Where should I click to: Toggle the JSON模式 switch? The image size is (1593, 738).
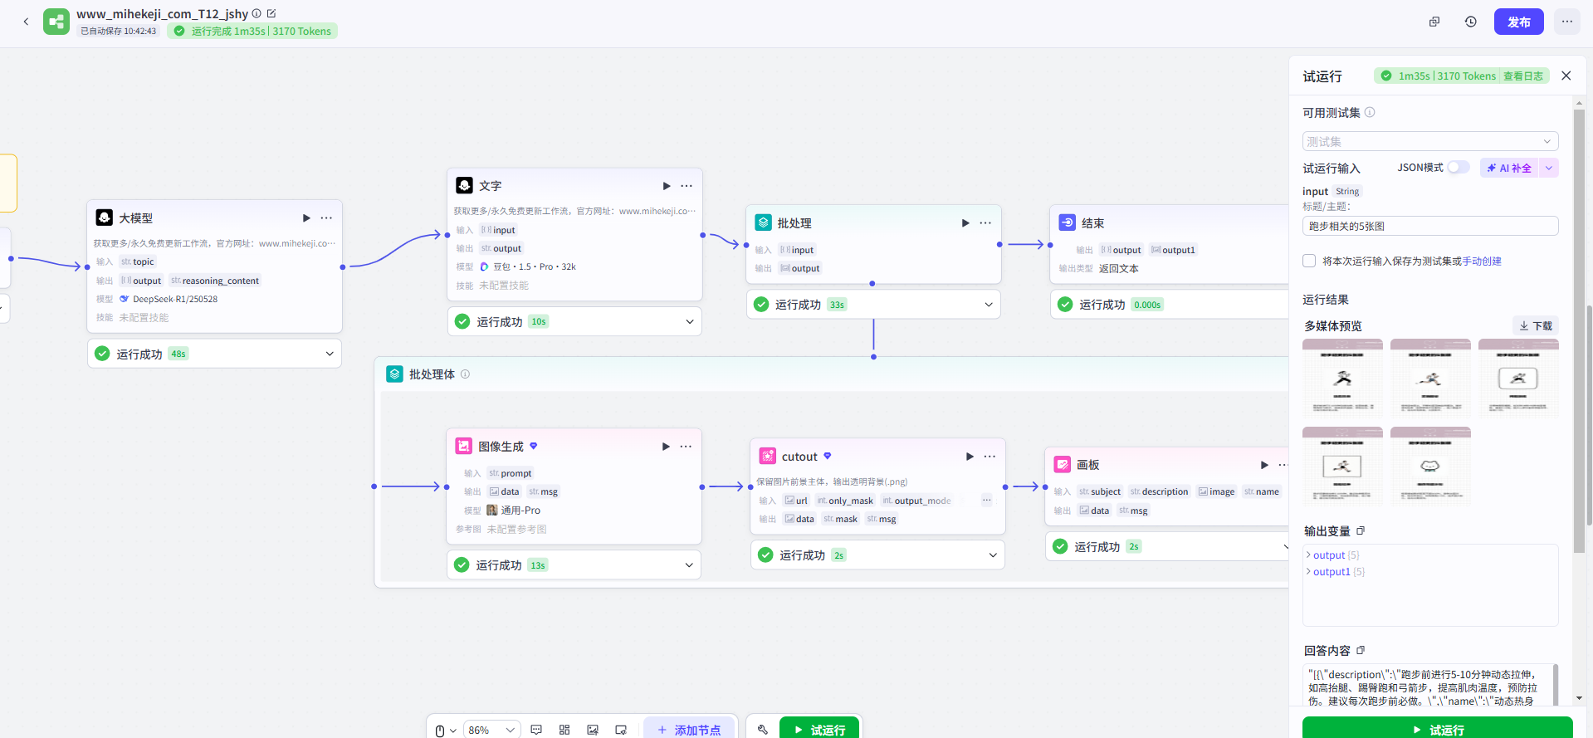tap(1458, 168)
